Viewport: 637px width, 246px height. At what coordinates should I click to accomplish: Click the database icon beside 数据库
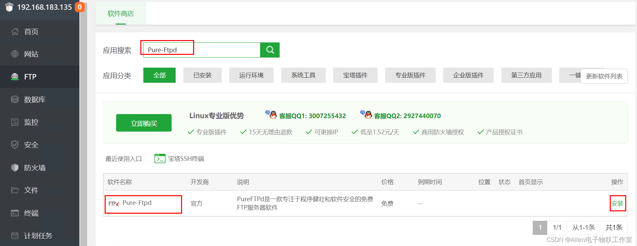(x=15, y=99)
